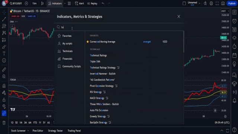The height and width of the screenshot is (134, 238).
Task: Close the Indicators, Metrics & Strategies dialog
Action: 178,16
